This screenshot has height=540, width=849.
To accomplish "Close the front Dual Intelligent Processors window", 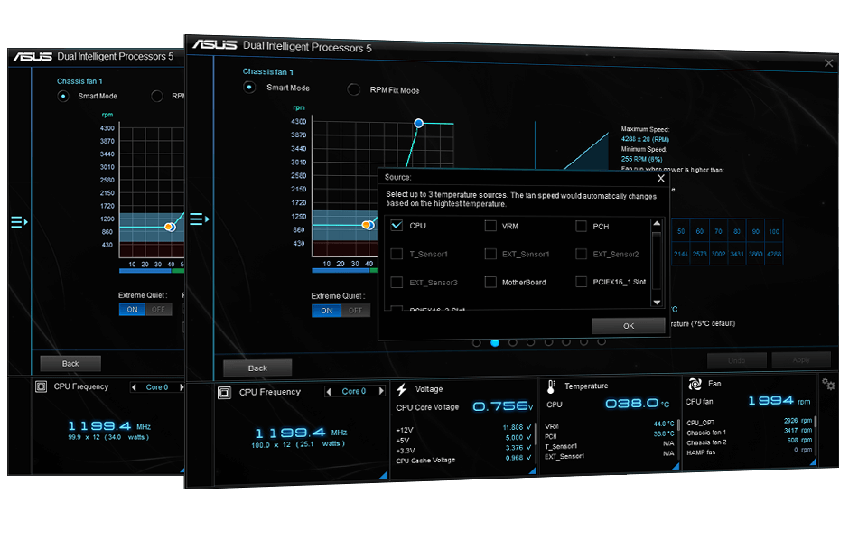I will 828,63.
